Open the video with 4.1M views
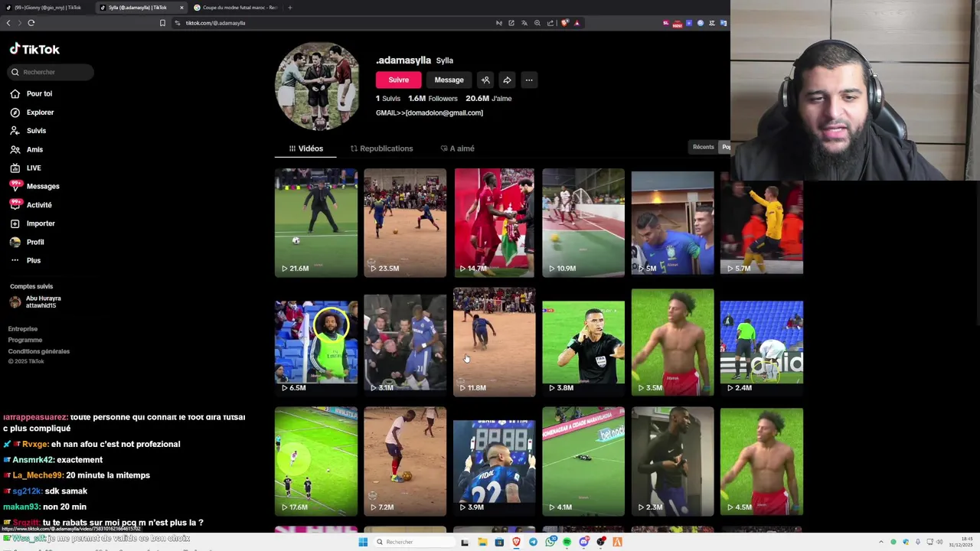Screen dimensions: 980x551 point(583,461)
